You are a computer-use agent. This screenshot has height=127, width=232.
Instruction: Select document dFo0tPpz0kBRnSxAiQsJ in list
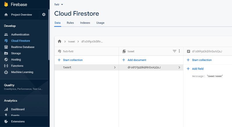(151, 67)
